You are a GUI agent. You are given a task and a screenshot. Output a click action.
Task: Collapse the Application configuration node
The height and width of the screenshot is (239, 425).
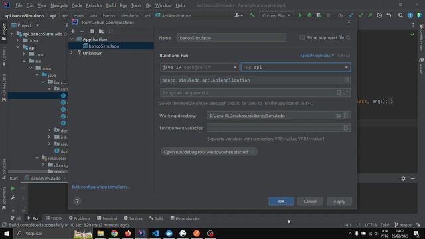(72, 39)
